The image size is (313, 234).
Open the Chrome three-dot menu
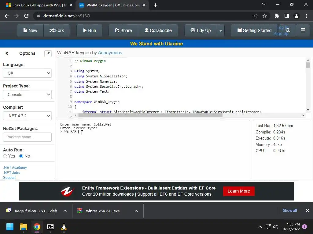pyautogui.click(x=306, y=16)
